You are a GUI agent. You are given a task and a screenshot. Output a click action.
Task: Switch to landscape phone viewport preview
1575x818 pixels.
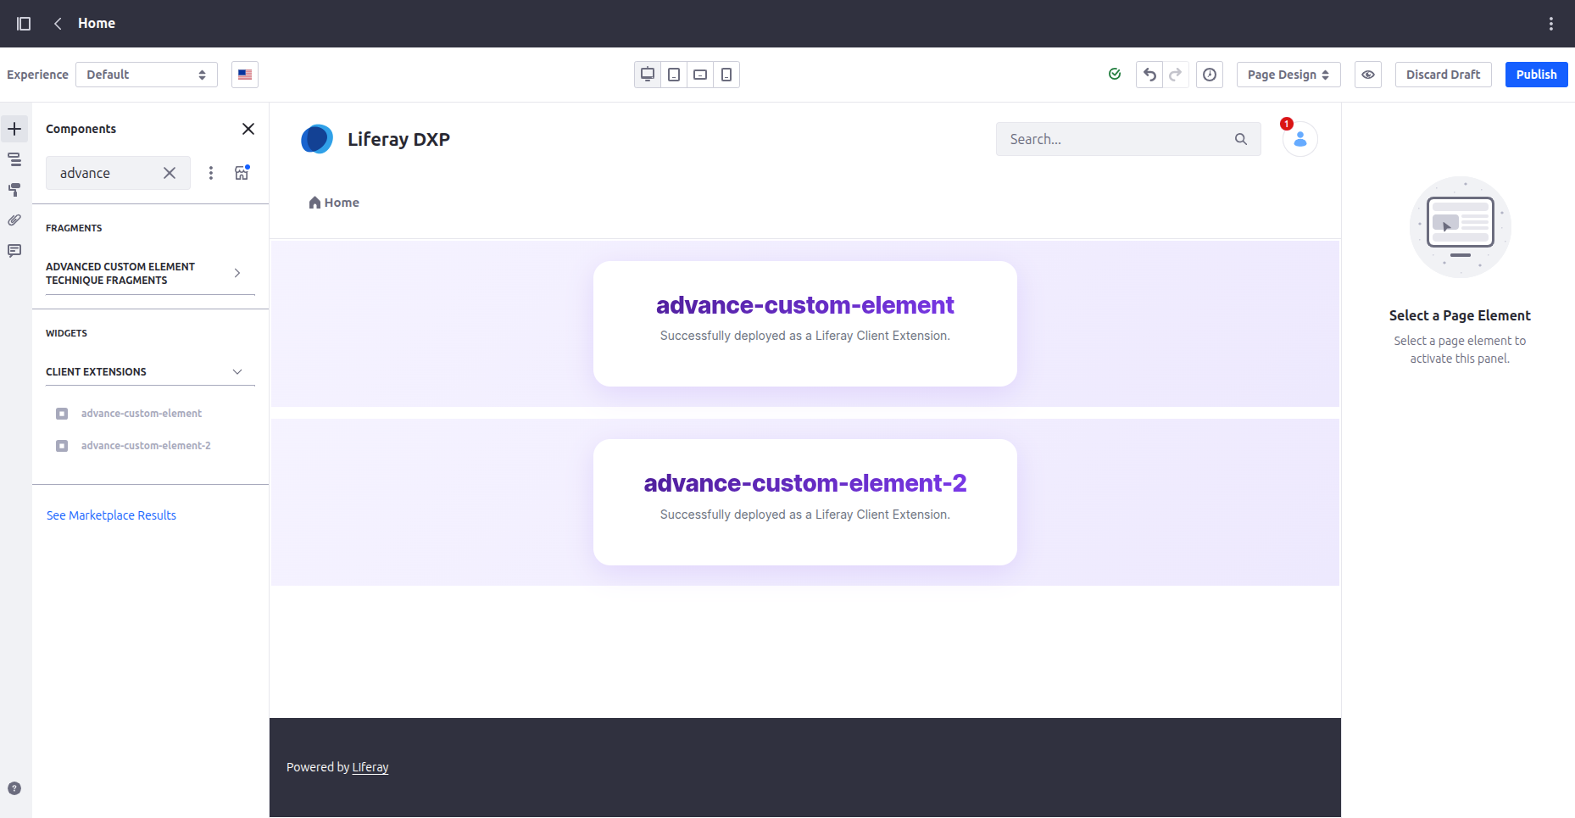click(700, 75)
